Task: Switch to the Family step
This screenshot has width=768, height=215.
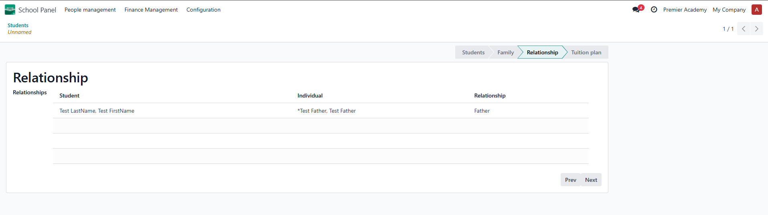Action: (x=505, y=52)
